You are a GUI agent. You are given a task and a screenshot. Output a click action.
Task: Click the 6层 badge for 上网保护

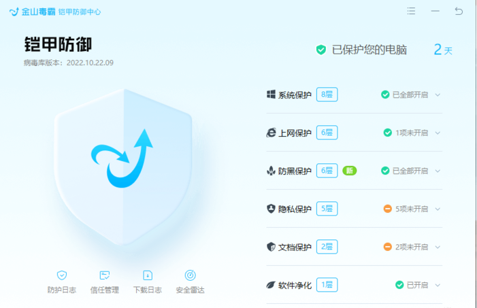[x=327, y=133]
